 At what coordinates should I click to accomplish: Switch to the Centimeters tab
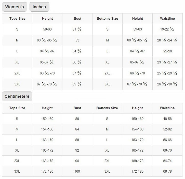tap(17, 96)
